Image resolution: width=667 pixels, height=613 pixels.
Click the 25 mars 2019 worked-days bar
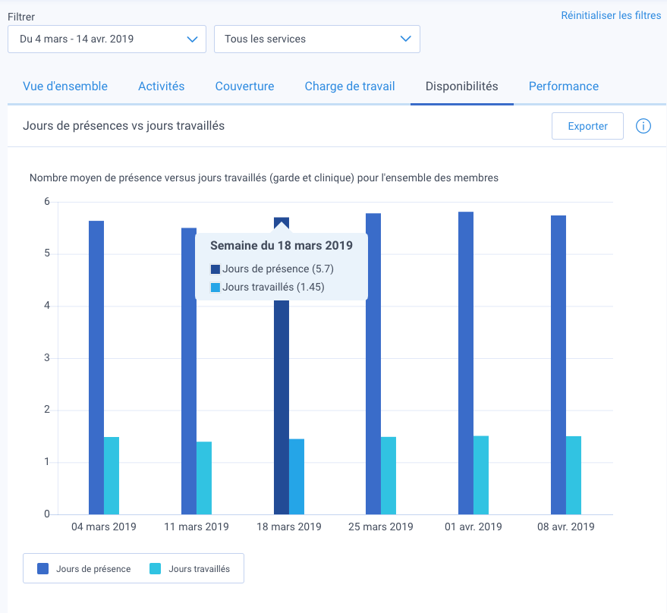click(x=389, y=476)
